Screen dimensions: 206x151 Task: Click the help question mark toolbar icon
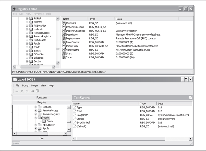[37, 91]
